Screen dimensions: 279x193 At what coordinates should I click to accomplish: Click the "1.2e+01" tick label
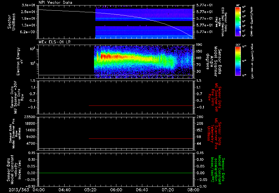(28, 25)
